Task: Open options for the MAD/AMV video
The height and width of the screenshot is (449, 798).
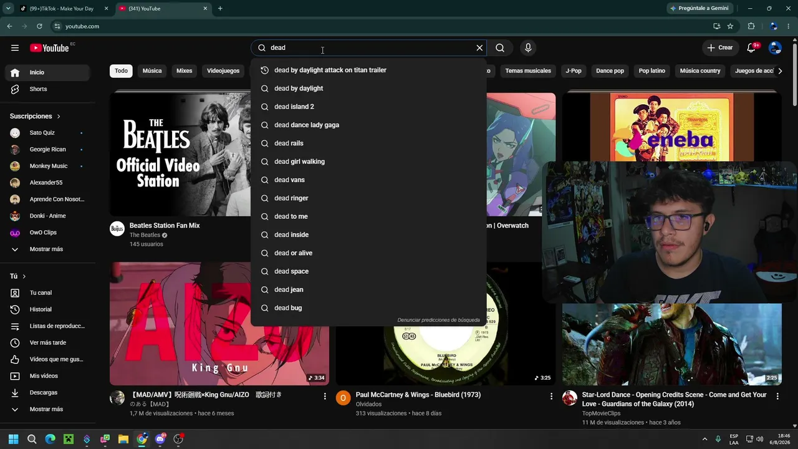Action: [x=325, y=396]
